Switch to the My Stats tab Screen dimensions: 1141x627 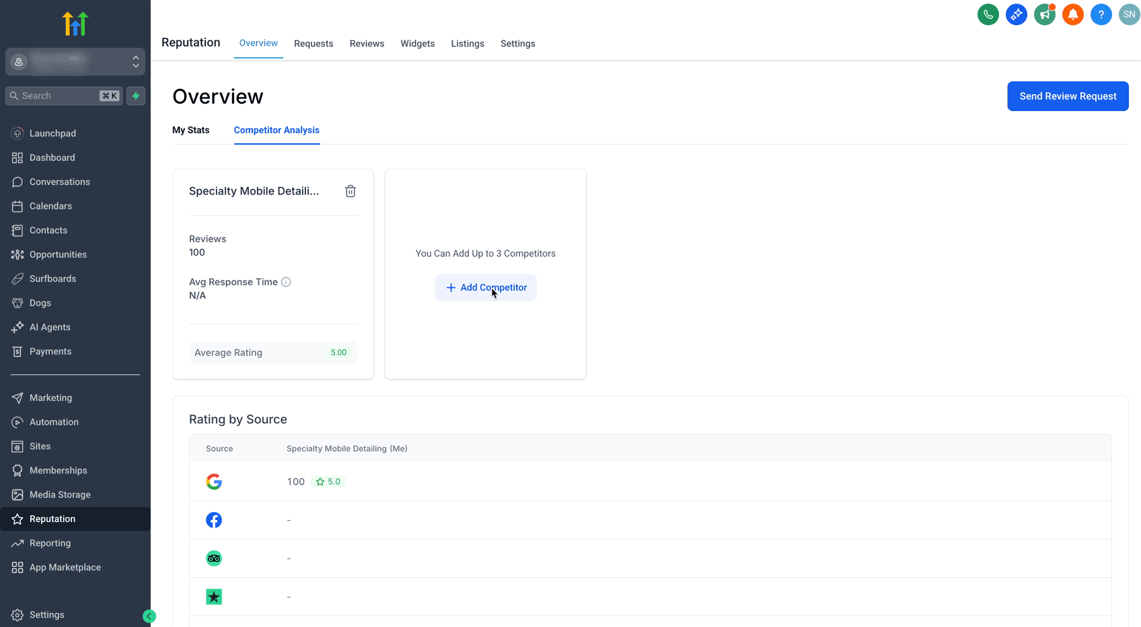[x=191, y=130]
